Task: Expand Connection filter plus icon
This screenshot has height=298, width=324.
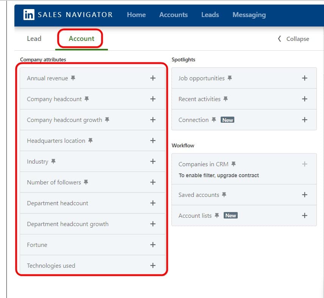Action: 304,120
